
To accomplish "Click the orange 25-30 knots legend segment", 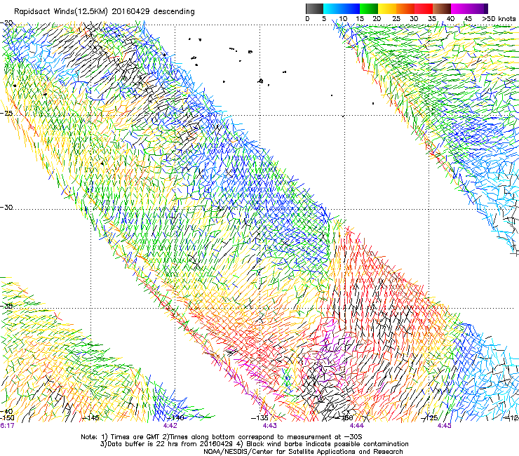I will [405, 8].
